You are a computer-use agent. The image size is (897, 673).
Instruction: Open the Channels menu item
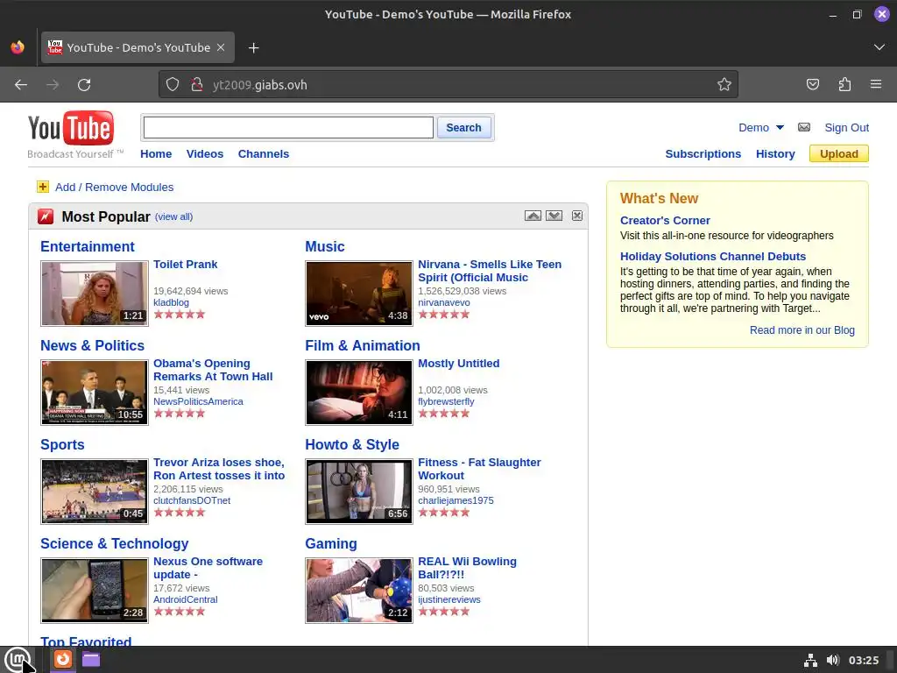(264, 154)
